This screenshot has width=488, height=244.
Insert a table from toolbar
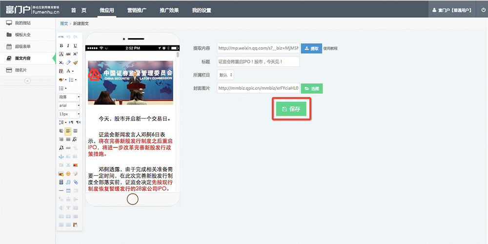click(68, 190)
